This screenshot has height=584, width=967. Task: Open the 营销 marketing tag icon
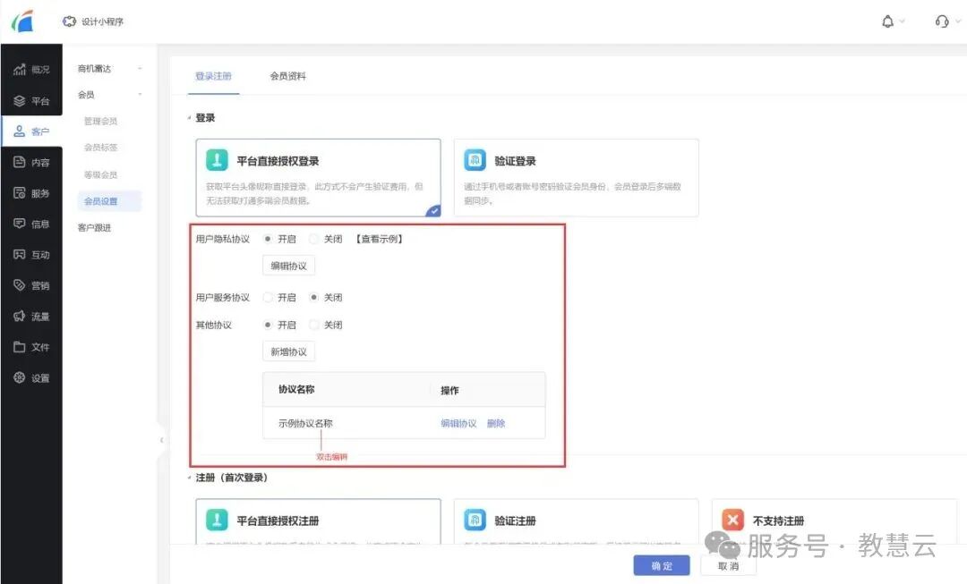(19, 285)
